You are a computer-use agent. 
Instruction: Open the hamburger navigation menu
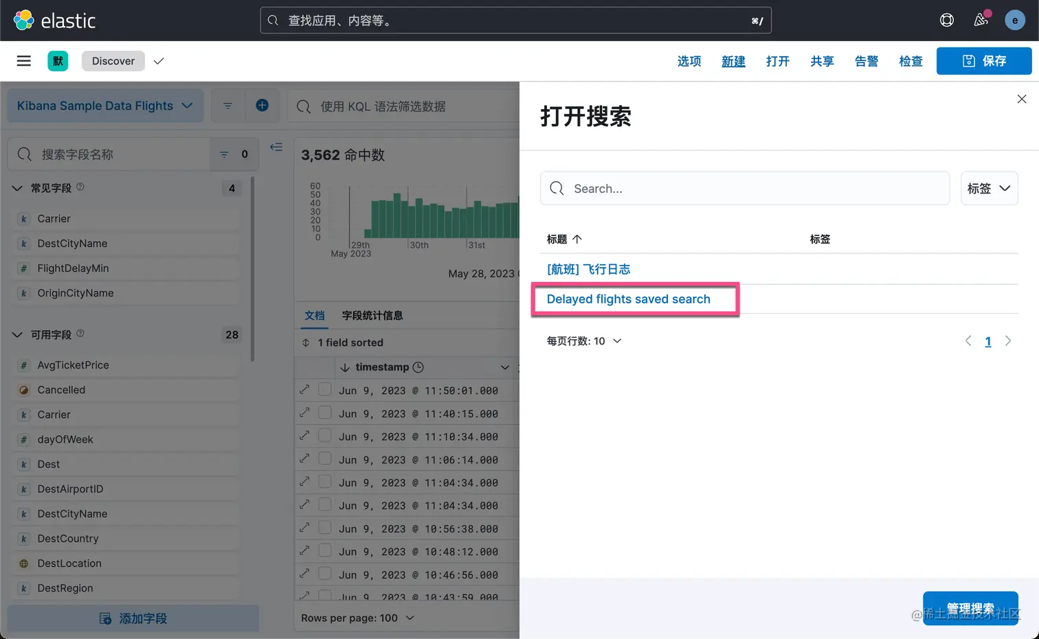click(24, 61)
